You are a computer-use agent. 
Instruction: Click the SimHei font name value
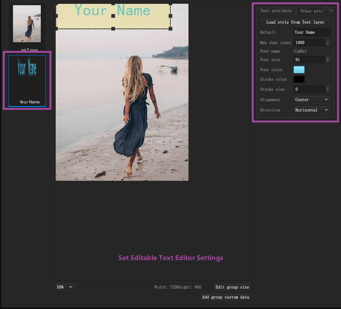[x=300, y=51]
